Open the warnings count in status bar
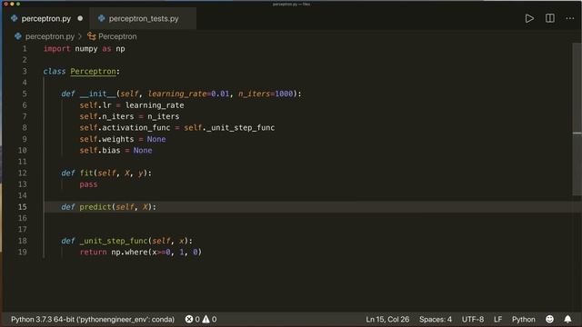Viewport: 582px width, 327px height. pos(209,319)
